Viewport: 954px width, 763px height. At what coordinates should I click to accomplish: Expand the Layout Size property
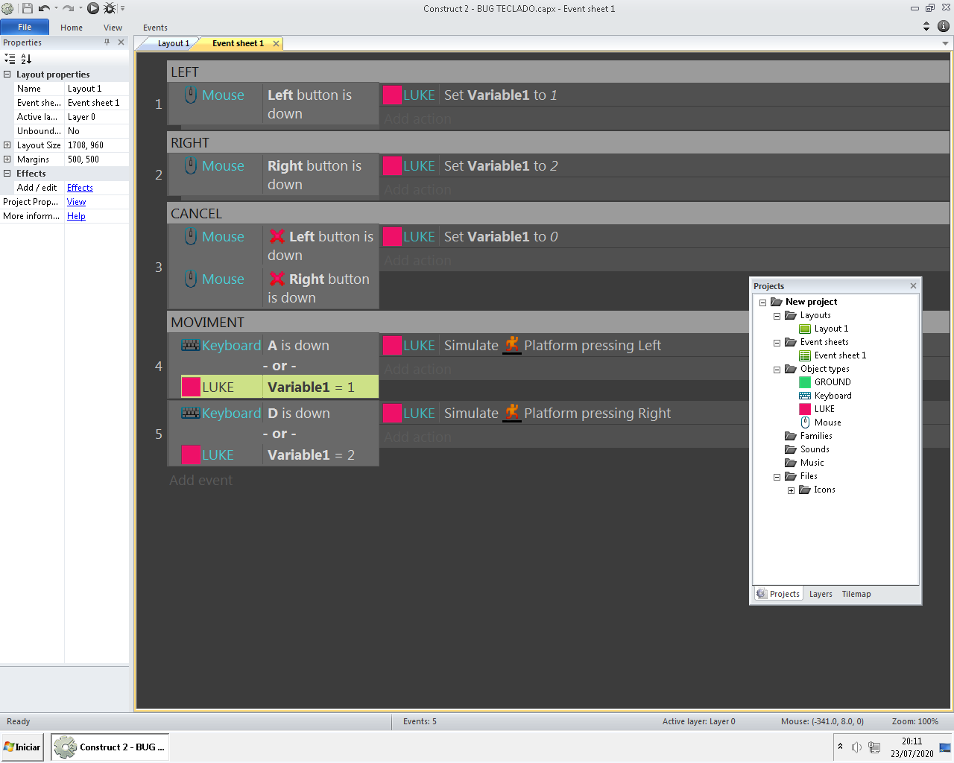click(7, 145)
